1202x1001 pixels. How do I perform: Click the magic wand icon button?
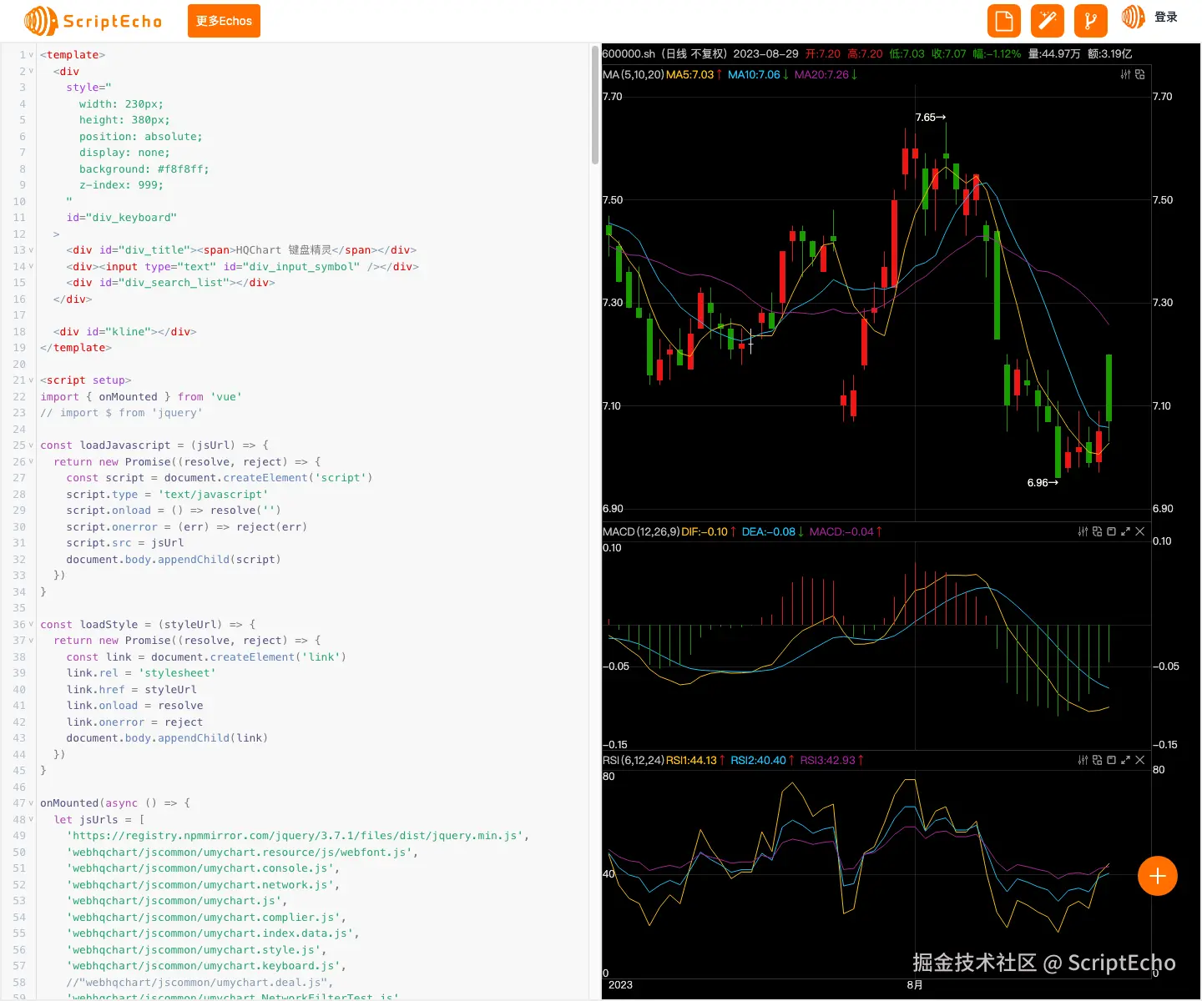click(x=1048, y=21)
